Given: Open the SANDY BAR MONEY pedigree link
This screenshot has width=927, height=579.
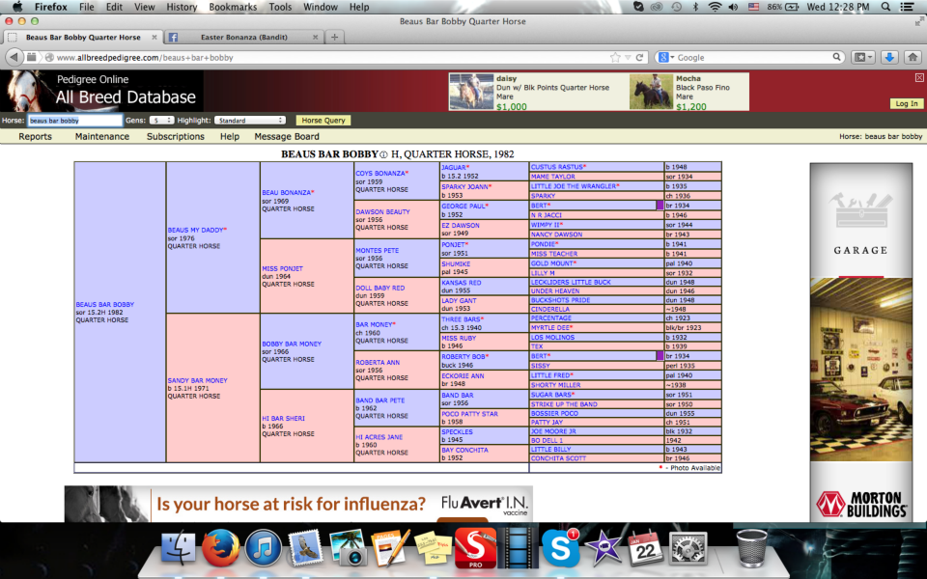Looking at the screenshot, I should coord(197,380).
